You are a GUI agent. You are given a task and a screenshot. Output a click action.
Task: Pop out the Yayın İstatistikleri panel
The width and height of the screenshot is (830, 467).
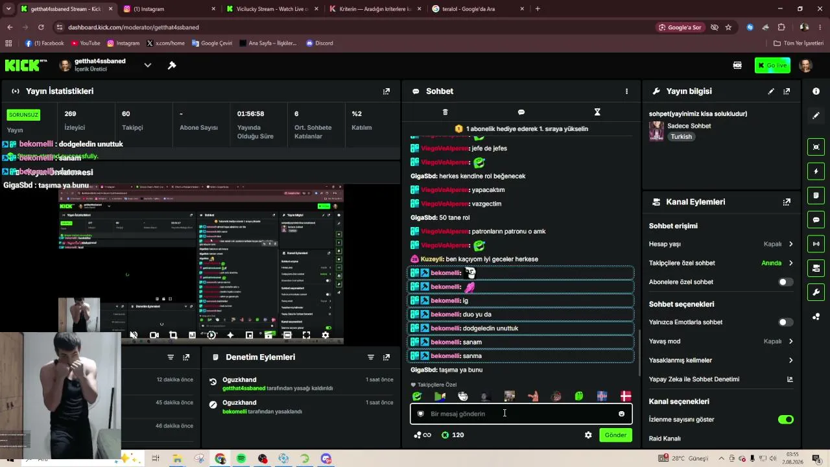click(386, 91)
